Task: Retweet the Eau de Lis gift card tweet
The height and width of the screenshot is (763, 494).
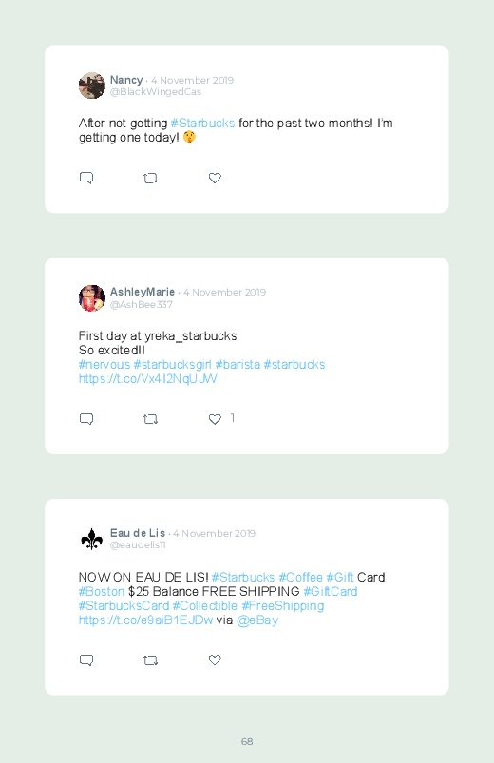Action: click(x=150, y=660)
